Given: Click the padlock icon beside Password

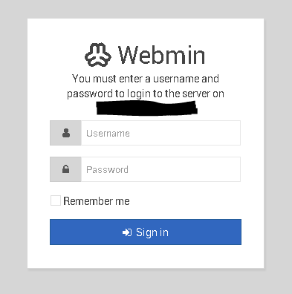Looking at the screenshot, I should [65, 169].
